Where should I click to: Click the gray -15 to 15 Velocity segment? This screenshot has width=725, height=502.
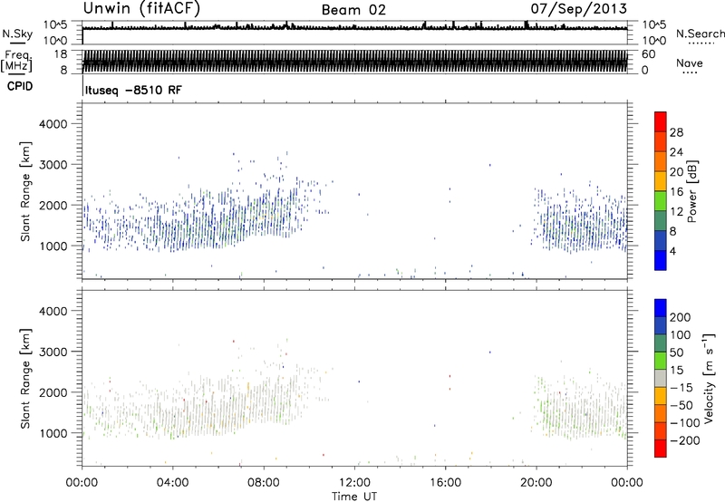661,379
